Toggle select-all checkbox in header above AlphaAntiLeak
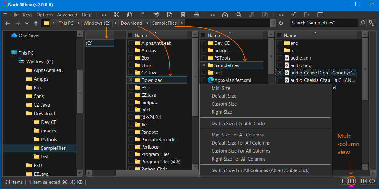Image resolution: width=379 pixels, height=189 pixels. pyautogui.click(x=130, y=36)
